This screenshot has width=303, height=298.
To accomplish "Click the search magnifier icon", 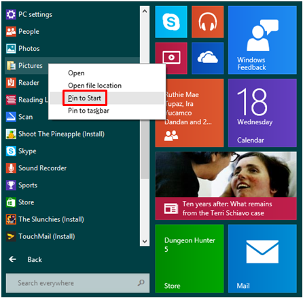I will (141, 282).
